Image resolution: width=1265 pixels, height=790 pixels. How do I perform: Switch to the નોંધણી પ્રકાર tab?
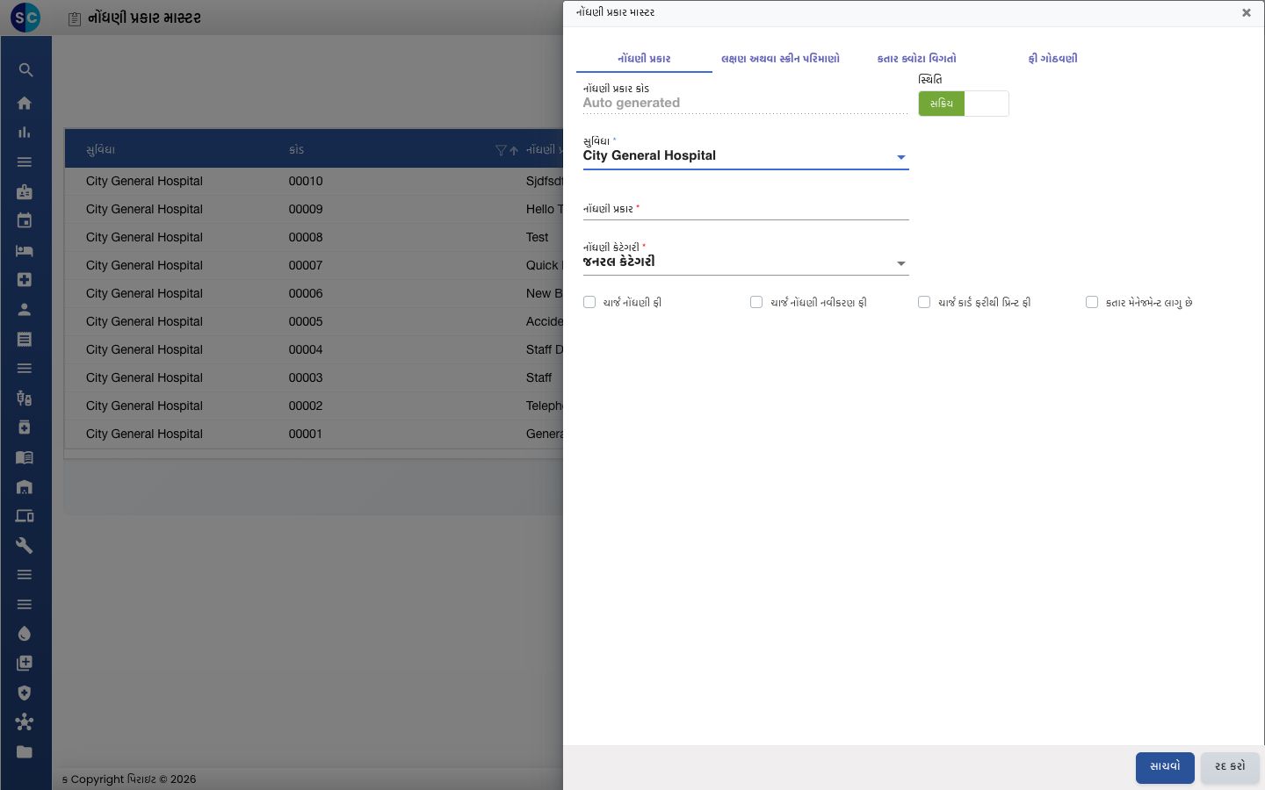tap(644, 59)
